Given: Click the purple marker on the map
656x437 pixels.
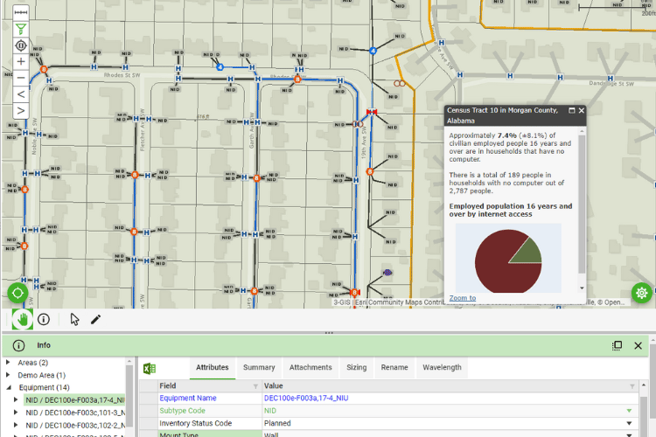Looking at the screenshot, I should point(387,273).
